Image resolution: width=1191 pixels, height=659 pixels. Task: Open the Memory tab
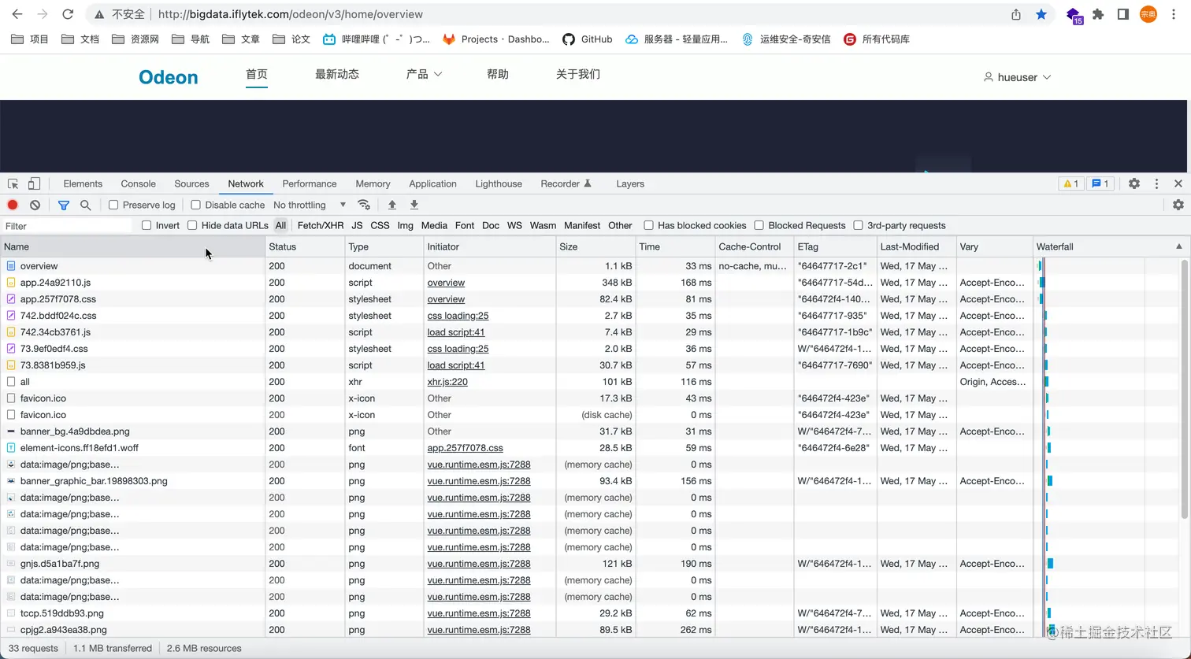pos(373,183)
